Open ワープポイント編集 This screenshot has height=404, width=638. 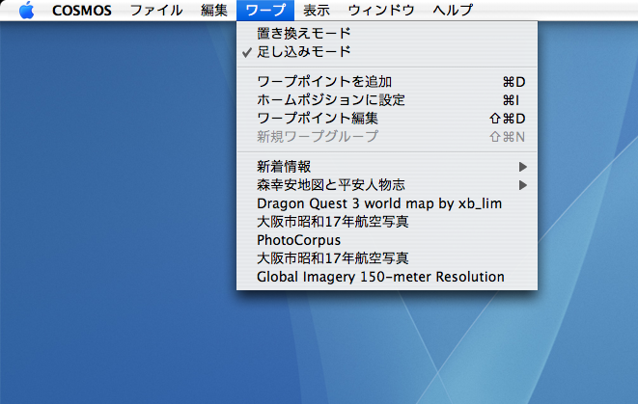(387, 119)
